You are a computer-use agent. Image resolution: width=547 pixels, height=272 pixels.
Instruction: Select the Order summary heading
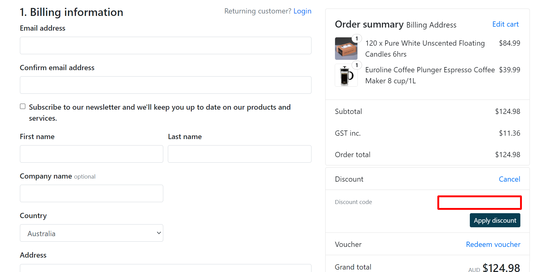(x=369, y=24)
